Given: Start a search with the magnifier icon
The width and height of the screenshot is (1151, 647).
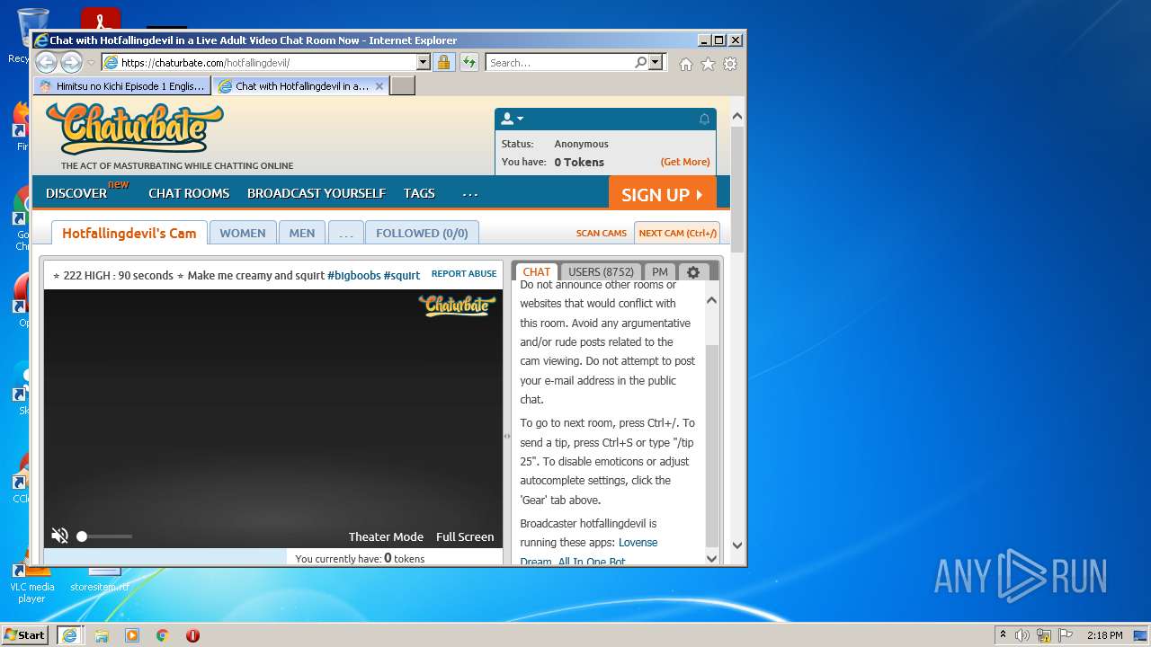Looking at the screenshot, I should tap(640, 62).
